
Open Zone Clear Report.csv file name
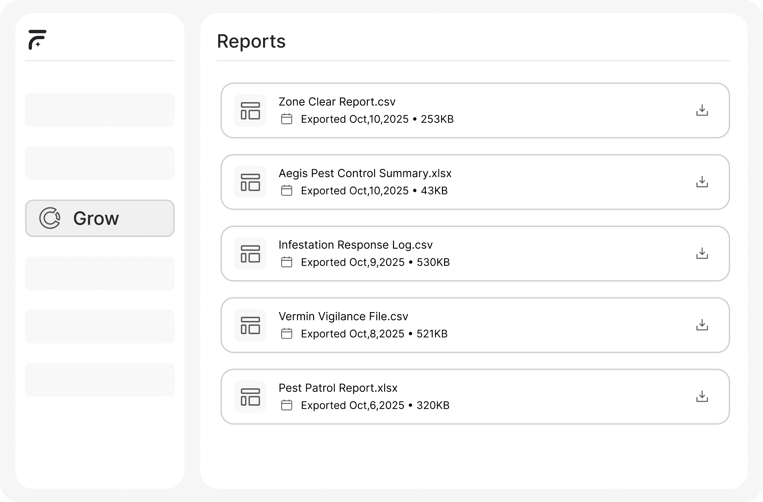tap(337, 102)
